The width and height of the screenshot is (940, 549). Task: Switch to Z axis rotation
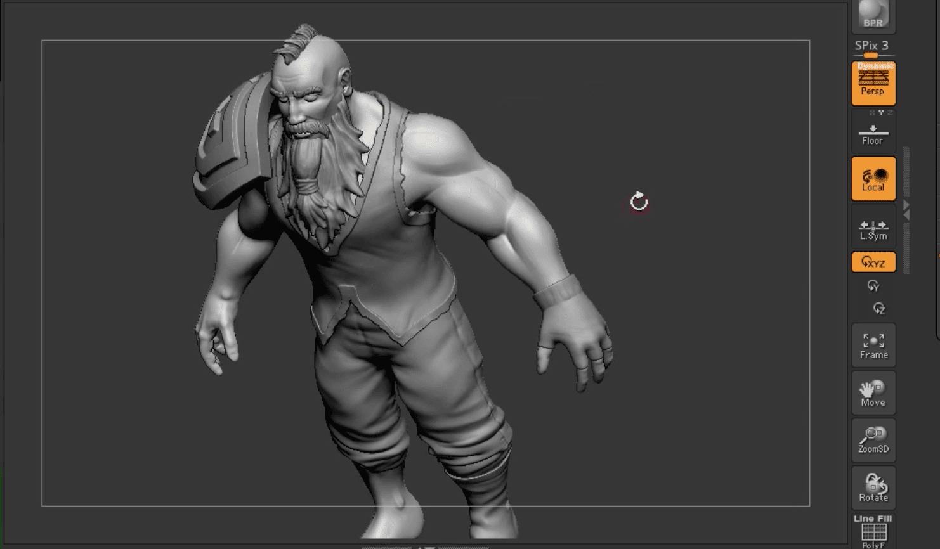pos(878,309)
